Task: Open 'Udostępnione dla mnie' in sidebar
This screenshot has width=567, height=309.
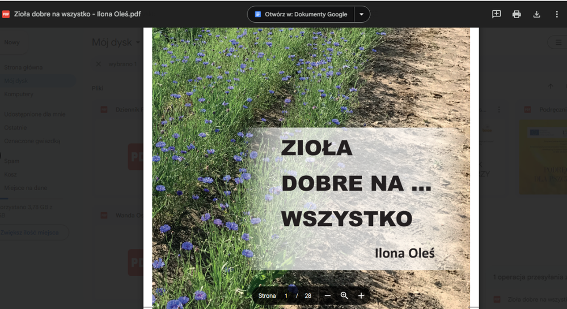Action: (x=35, y=114)
